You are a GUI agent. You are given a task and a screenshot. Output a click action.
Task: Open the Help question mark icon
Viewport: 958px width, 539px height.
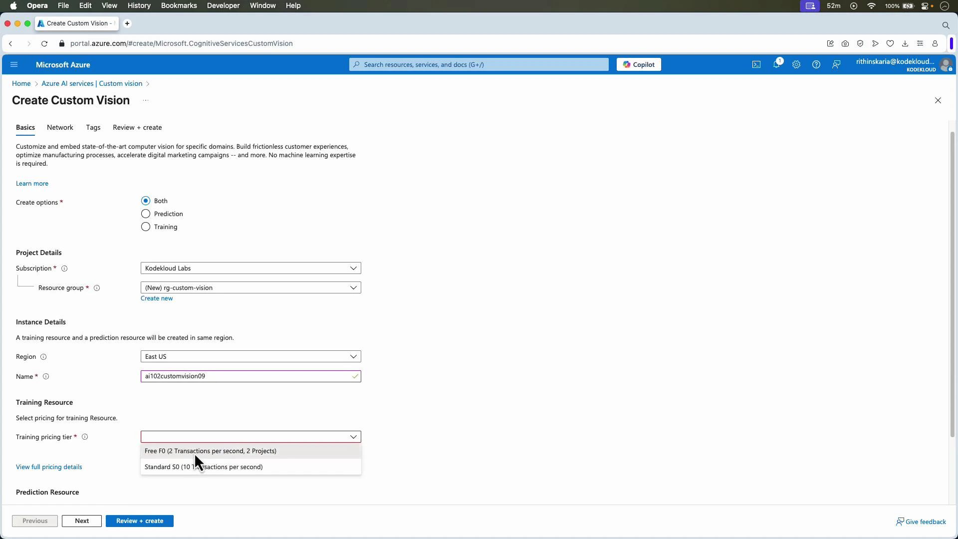coord(816,64)
